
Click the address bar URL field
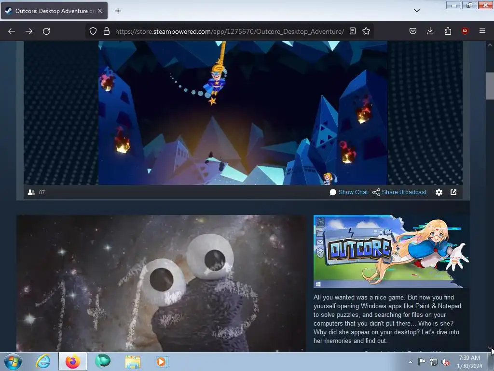click(229, 31)
